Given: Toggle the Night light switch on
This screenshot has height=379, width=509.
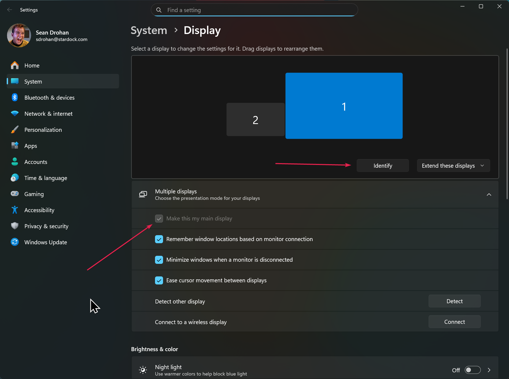Looking at the screenshot, I should coord(472,370).
